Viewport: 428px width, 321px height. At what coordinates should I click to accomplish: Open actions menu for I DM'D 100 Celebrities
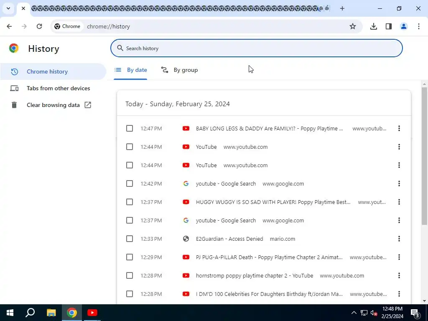399,294
